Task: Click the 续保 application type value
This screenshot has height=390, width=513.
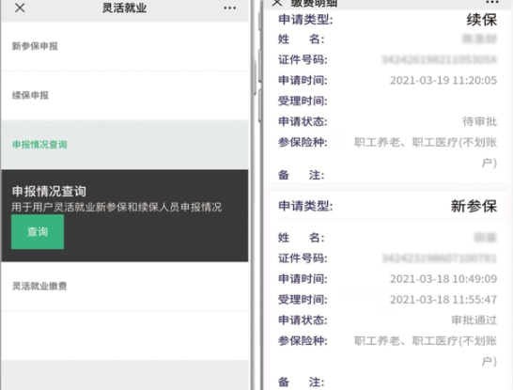Action: [482, 20]
